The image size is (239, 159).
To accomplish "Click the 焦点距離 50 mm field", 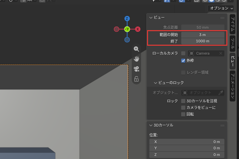I will 203,27.
